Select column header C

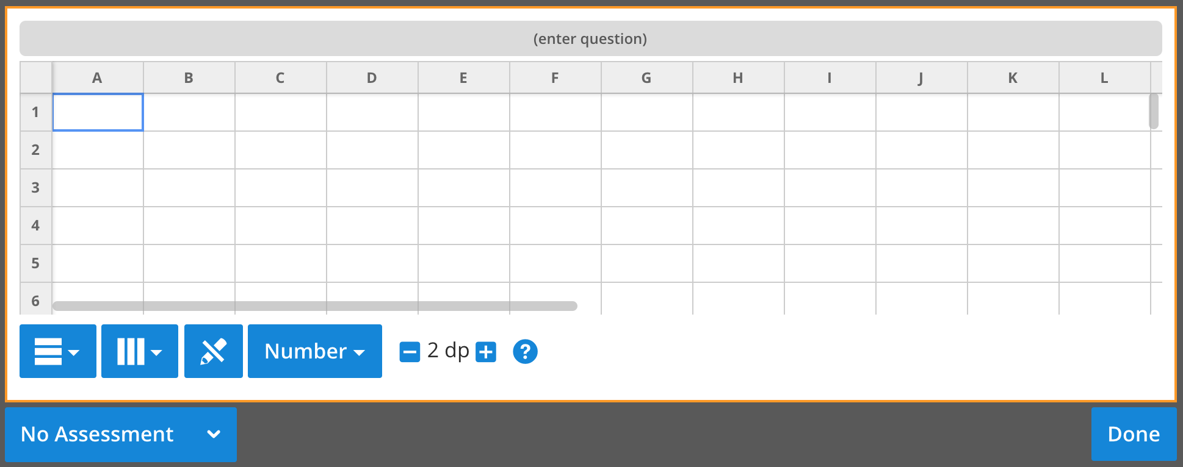[x=280, y=77]
